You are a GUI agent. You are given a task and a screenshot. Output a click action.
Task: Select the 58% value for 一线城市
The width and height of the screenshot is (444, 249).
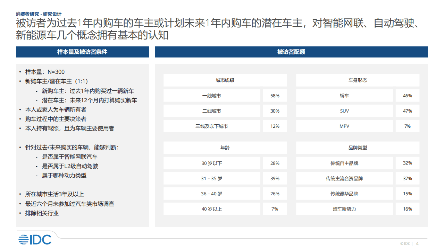275,95
